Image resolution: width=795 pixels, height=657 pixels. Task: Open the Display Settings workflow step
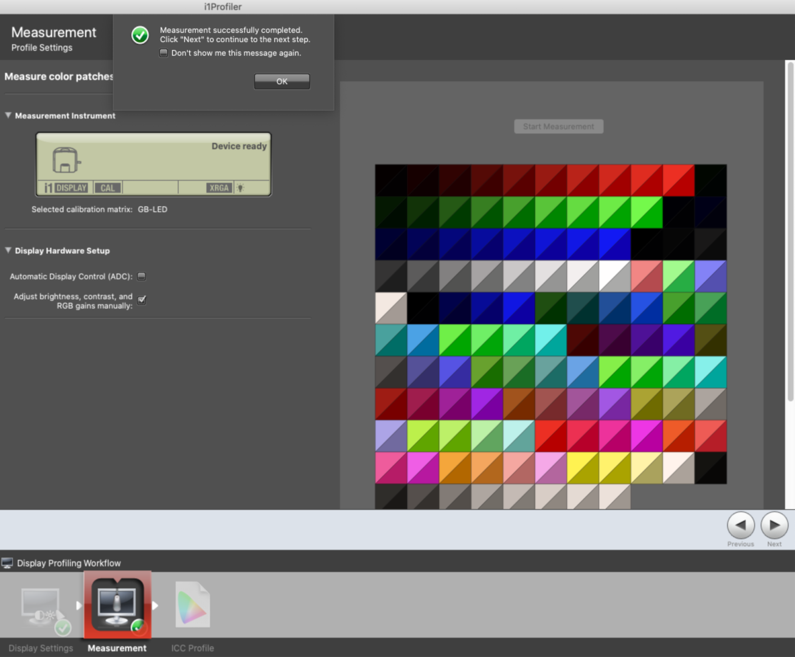coord(41,608)
